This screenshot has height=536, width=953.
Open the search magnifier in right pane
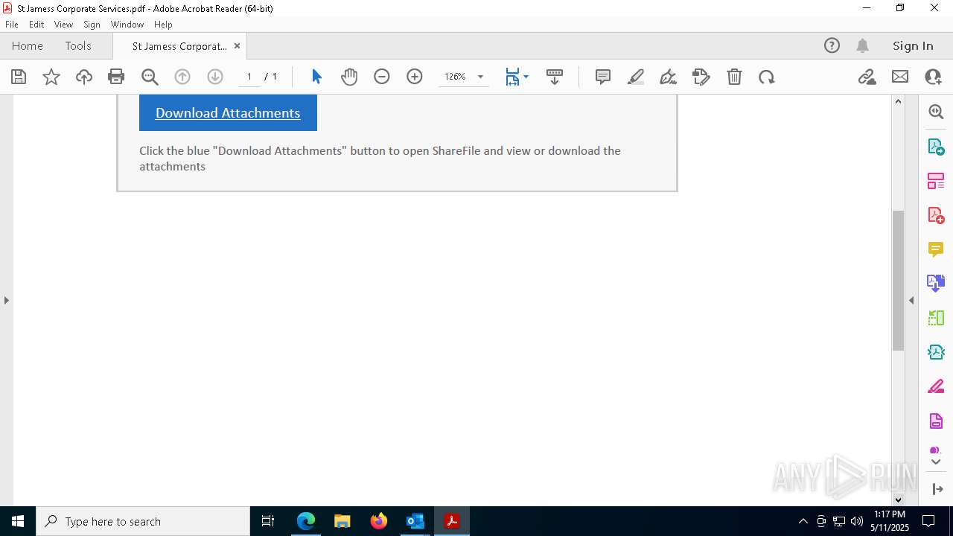pos(936,112)
